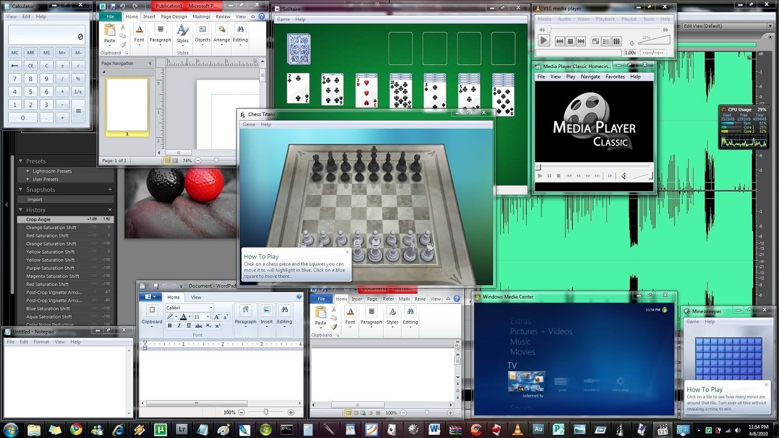The height and width of the screenshot is (438, 779).
Task: Click the WordPad paste clipboard icon
Action: [x=152, y=310]
